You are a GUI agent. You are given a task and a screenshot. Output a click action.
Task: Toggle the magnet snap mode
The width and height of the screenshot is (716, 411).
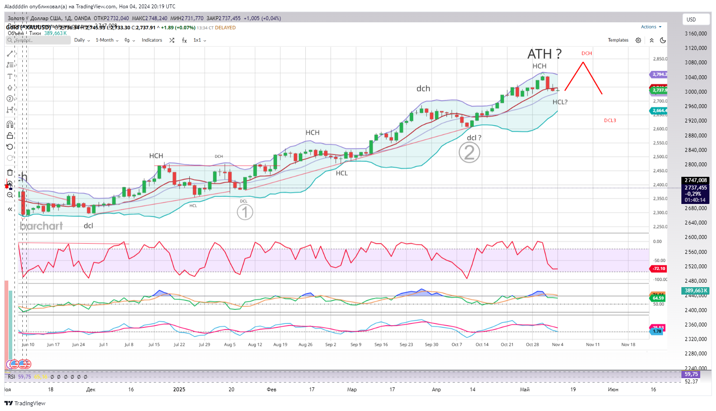[x=10, y=125]
